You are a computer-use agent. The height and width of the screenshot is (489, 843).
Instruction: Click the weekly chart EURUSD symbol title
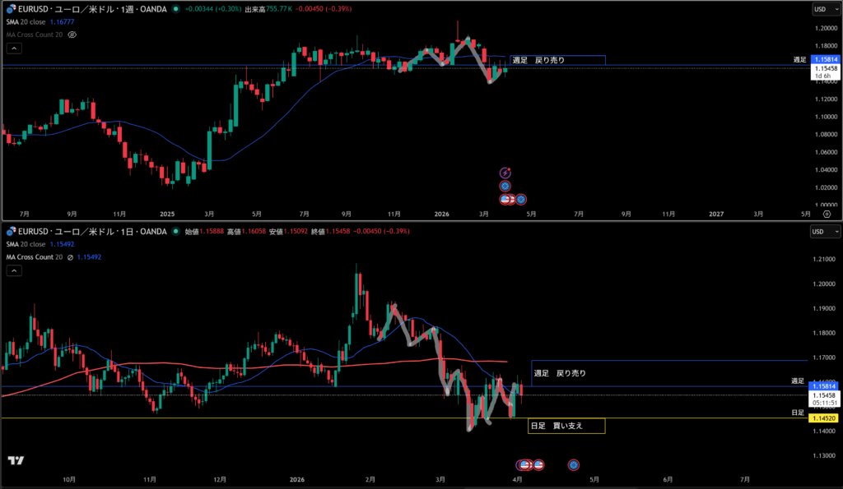99,9
